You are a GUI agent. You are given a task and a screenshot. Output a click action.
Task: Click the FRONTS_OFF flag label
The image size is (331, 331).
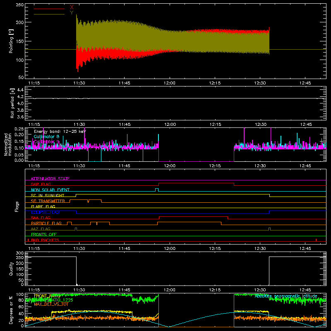[x=44, y=234]
